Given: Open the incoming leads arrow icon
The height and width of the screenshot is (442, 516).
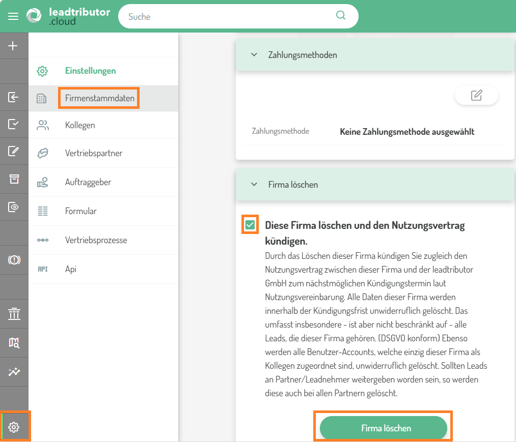Looking at the screenshot, I should point(14,97).
